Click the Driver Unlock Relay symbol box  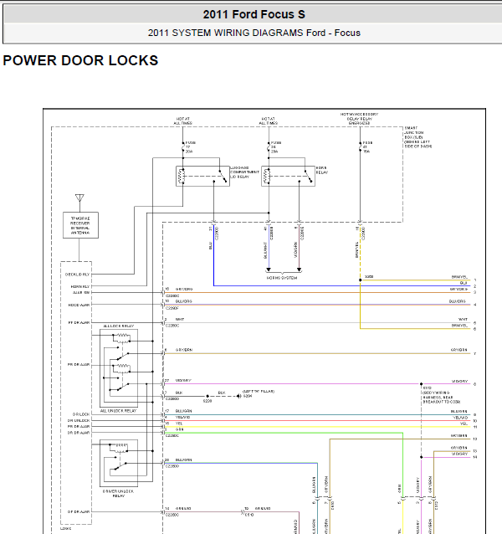tap(119, 463)
